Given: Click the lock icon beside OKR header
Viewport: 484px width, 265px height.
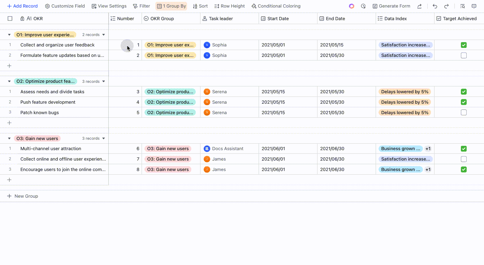Looking at the screenshot, I should point(22,19).
